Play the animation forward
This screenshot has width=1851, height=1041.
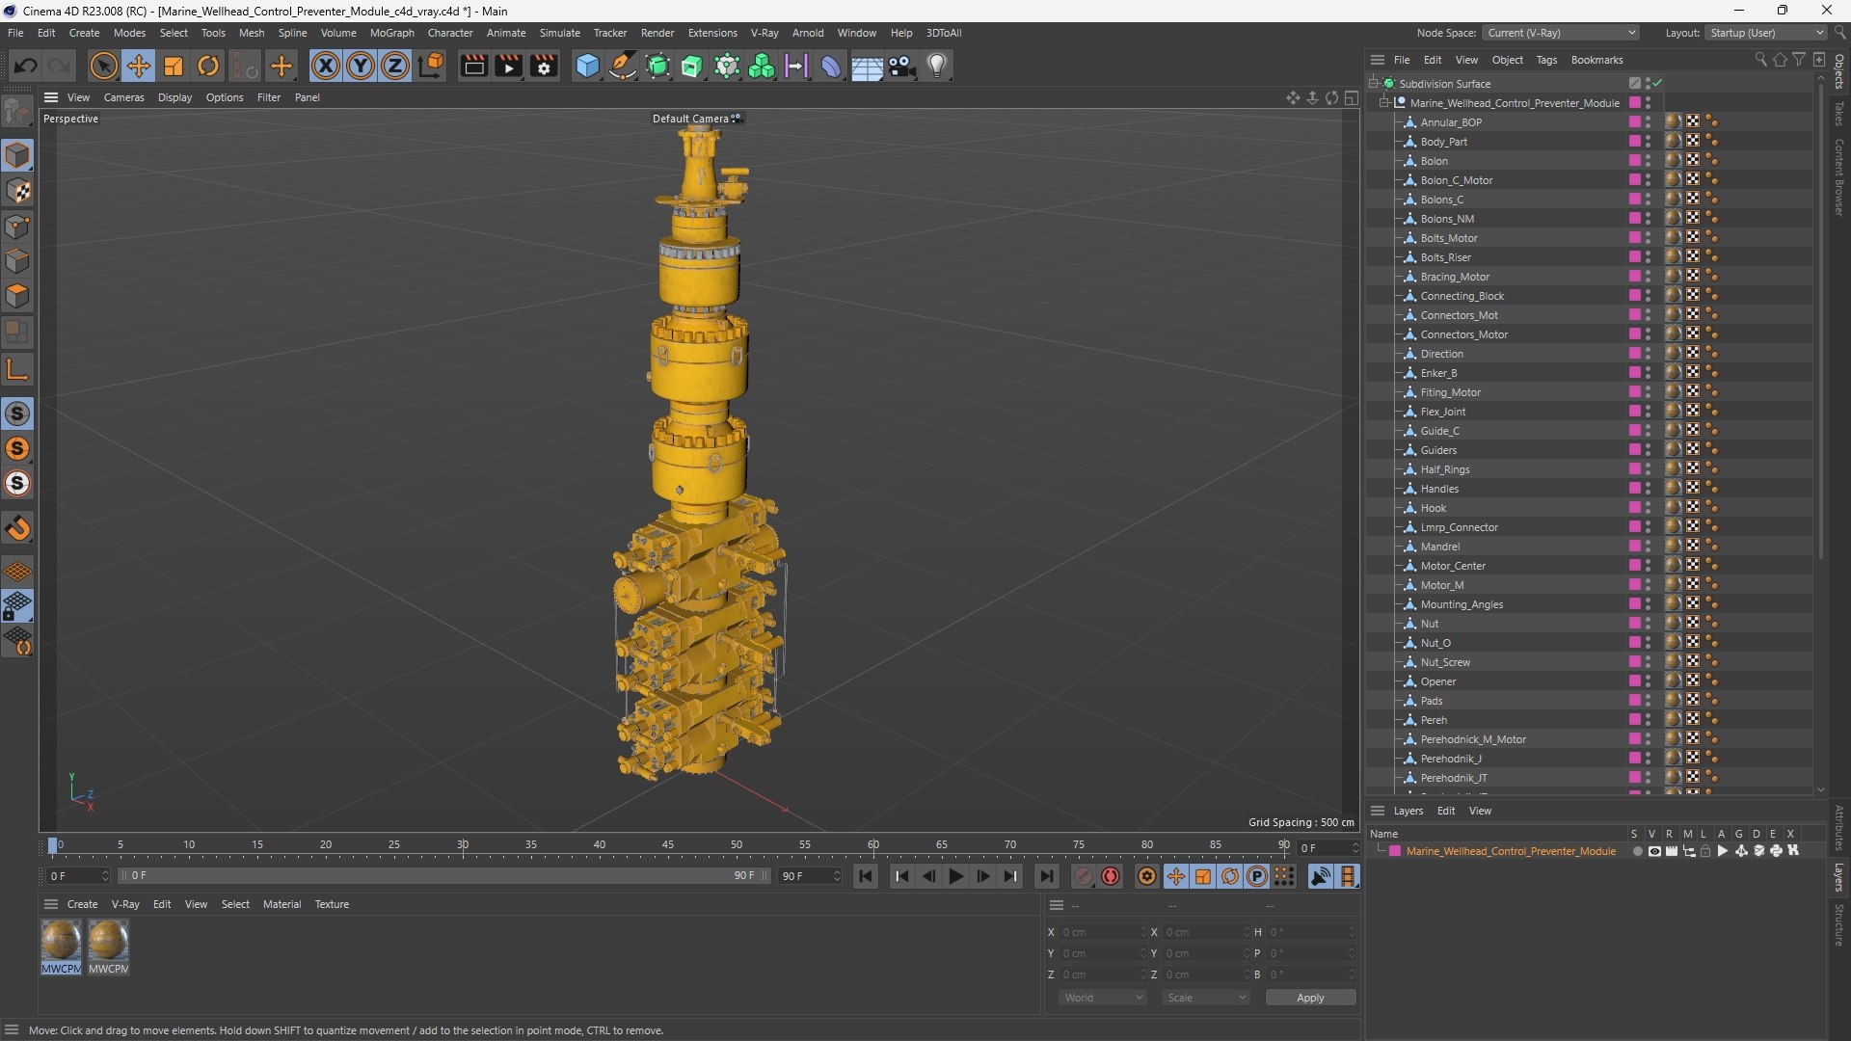click(956, 876)
